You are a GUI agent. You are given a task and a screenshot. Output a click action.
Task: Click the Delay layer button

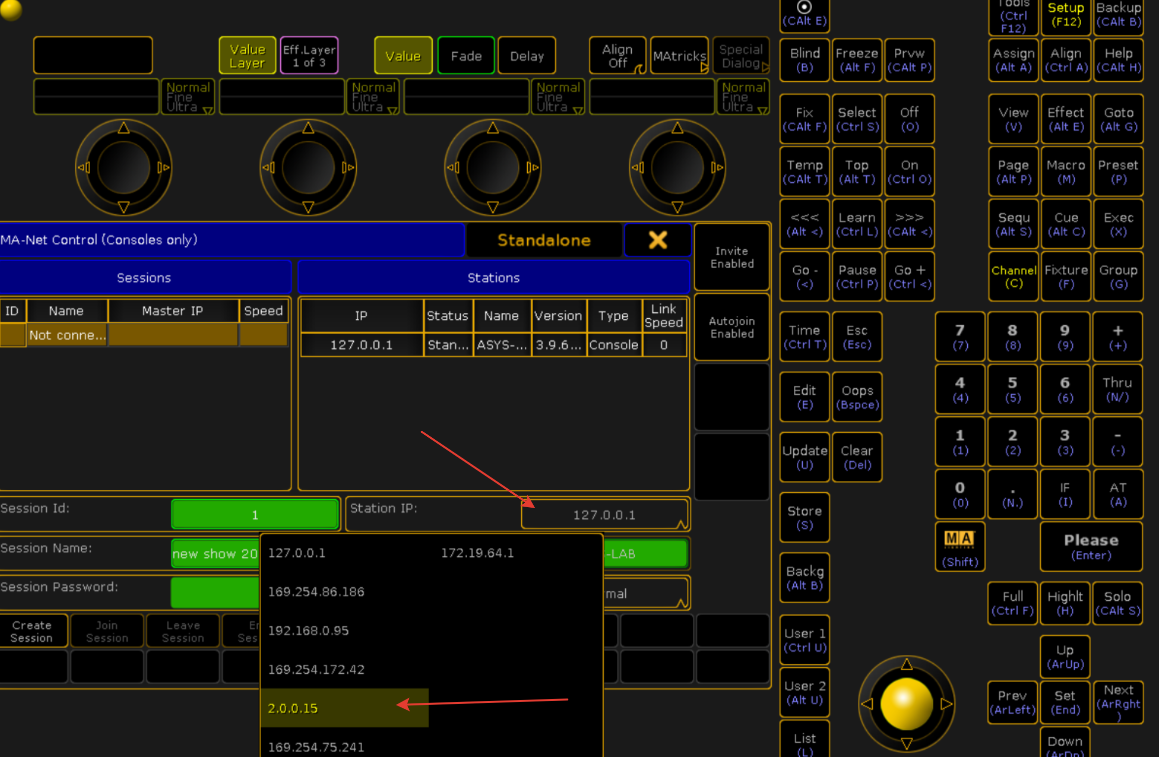click(x=527, y=56)
